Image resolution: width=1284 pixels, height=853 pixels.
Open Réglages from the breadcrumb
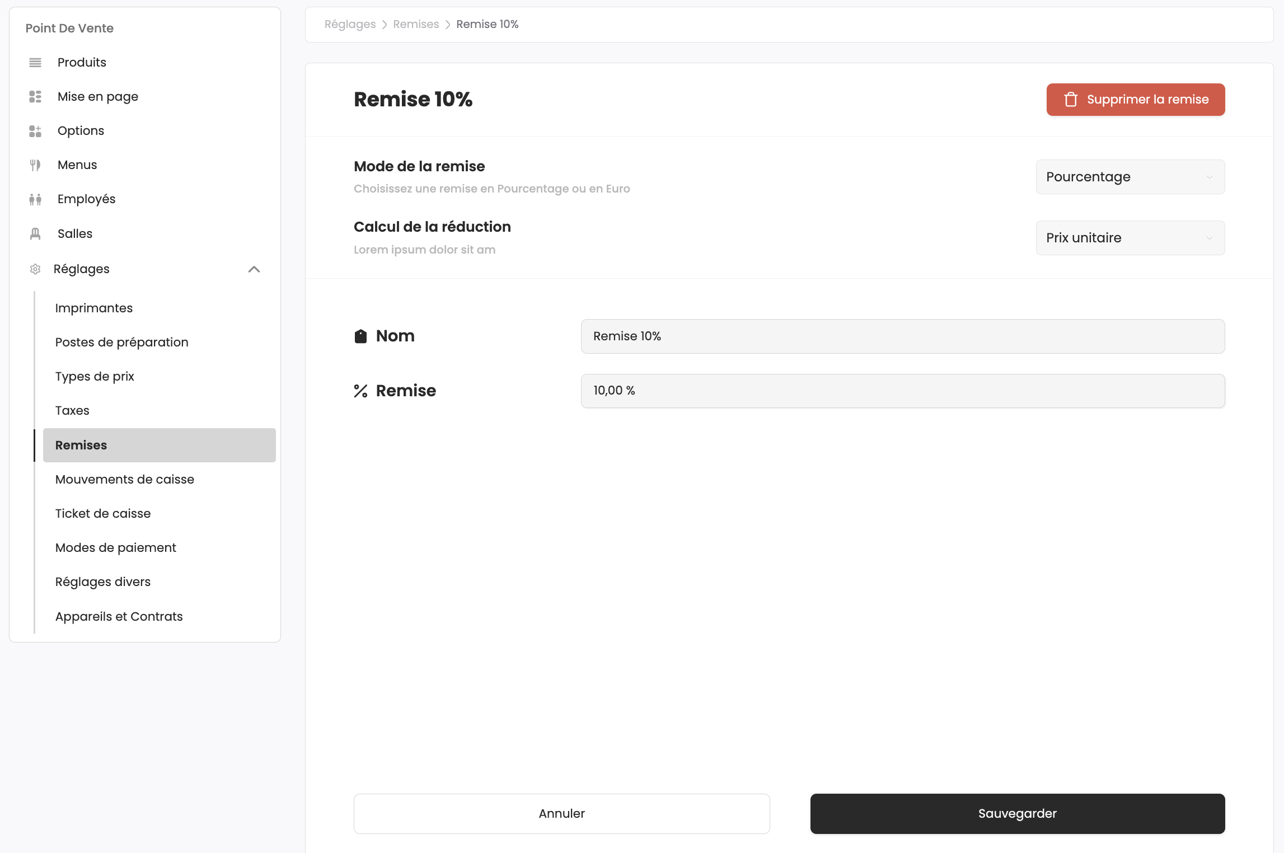point(350,24)
